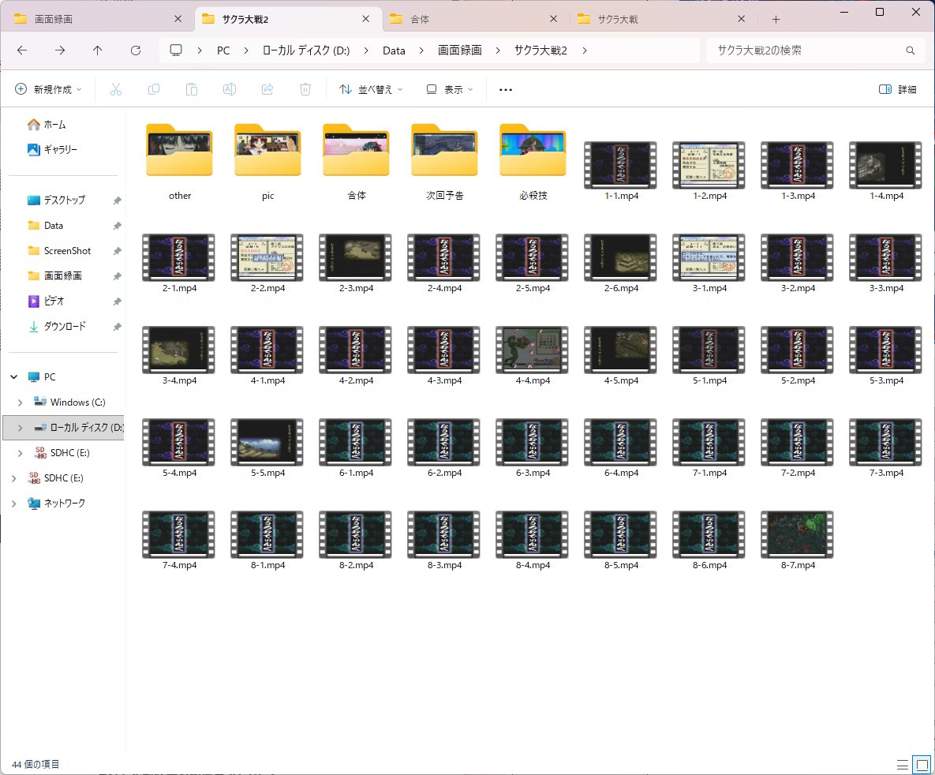Viewport: 935px width, 775px height.
Task: Select the 5-5.mp4 video file
Action: pyautogui.click(x=267, y=447)
